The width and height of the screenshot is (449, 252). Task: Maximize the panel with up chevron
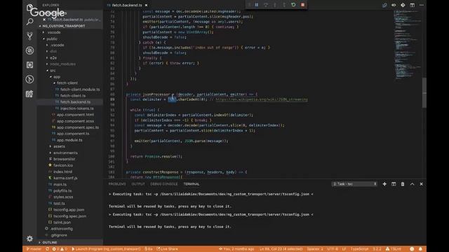(412, 184)
